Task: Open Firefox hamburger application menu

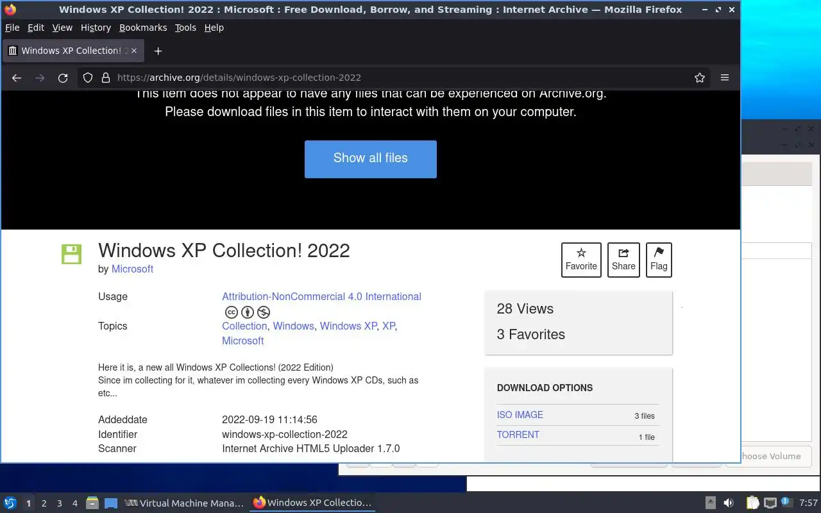Action: click(x=725, y=78)
